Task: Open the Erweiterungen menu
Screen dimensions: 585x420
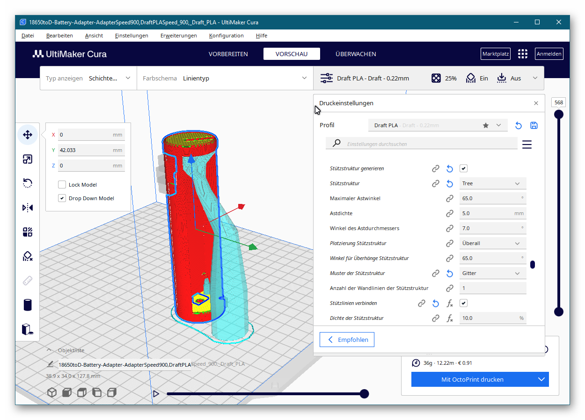Action: pos(178,36)
